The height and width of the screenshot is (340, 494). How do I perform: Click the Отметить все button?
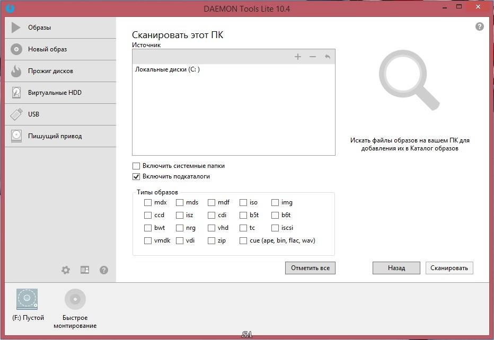point(310,268)
